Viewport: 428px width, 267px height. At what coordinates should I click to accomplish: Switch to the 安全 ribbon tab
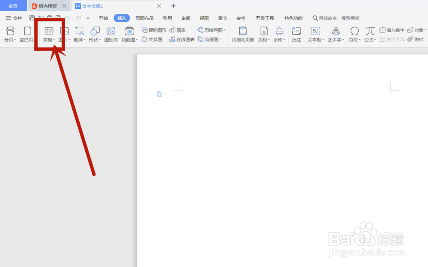click(x=241, y=18)
